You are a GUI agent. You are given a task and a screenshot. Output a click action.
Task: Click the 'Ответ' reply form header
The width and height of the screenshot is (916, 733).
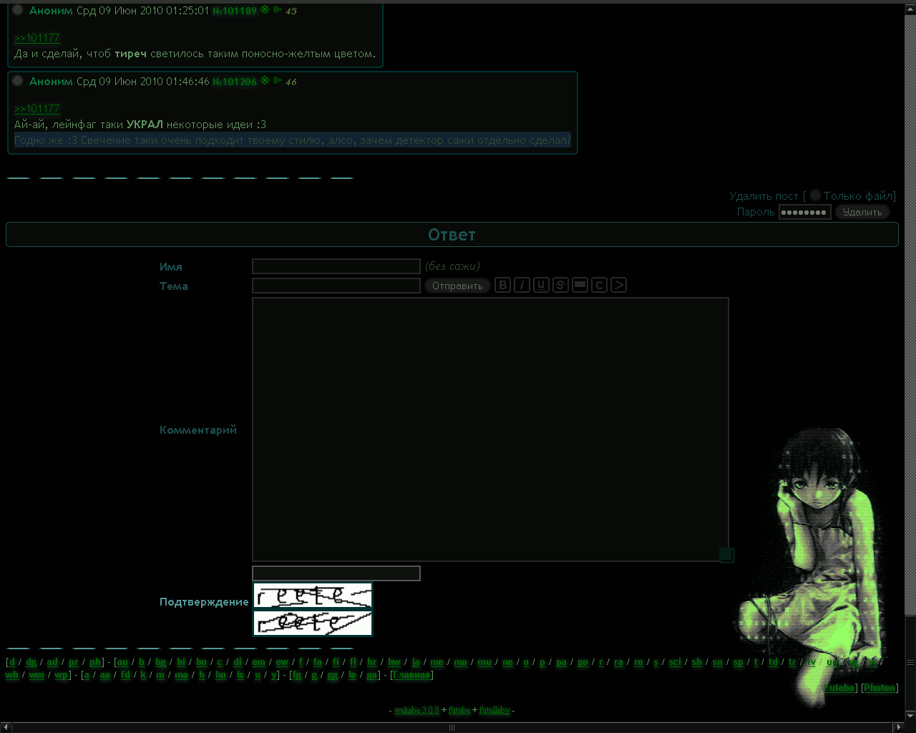tap(452, 235)
